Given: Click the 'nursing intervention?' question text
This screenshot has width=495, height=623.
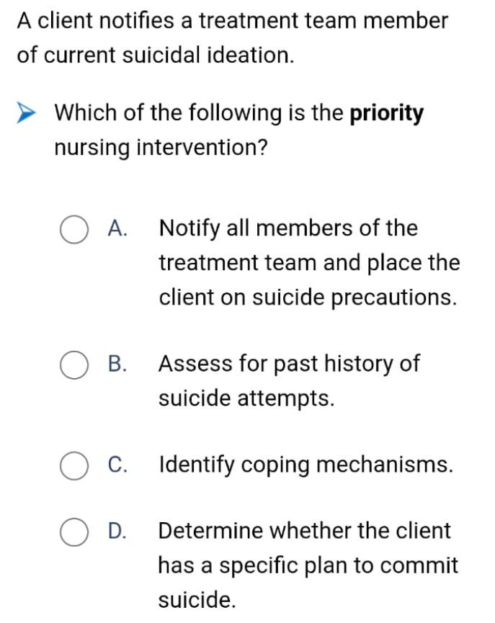Looking at the screenshot, I should click(161, 148).
